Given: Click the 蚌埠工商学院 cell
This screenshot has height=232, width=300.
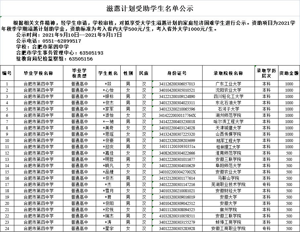Looking at the screenshot, I should coord(228,222).
